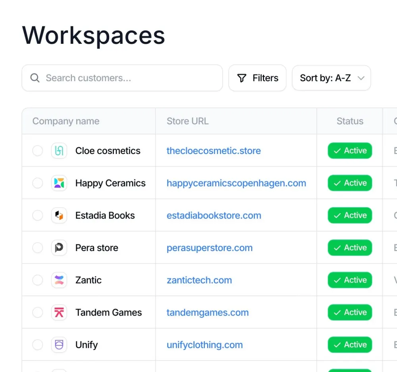The width and height of the screenshot is (397, 372).
Task: Open perasuperstore.com link
Action: coord(210,248)
